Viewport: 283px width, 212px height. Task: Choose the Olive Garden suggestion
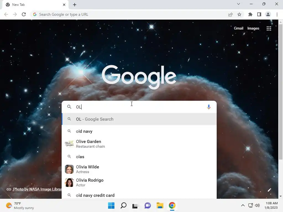pyautogui.click(x=139, y=144)
